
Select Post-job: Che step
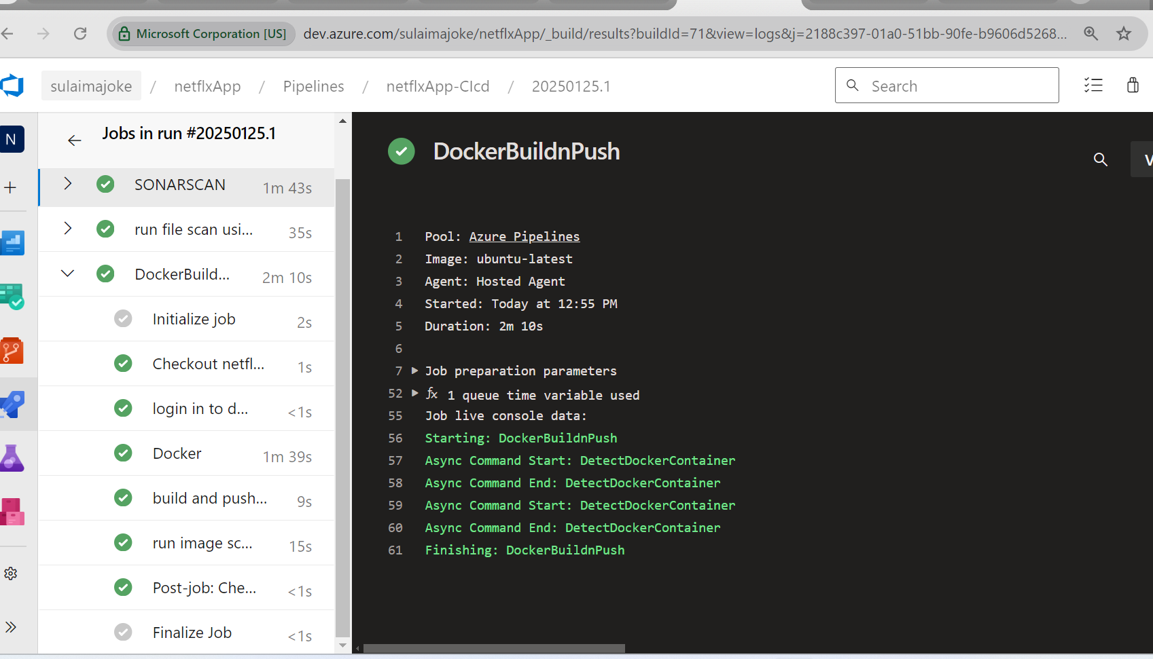(187, 588)
